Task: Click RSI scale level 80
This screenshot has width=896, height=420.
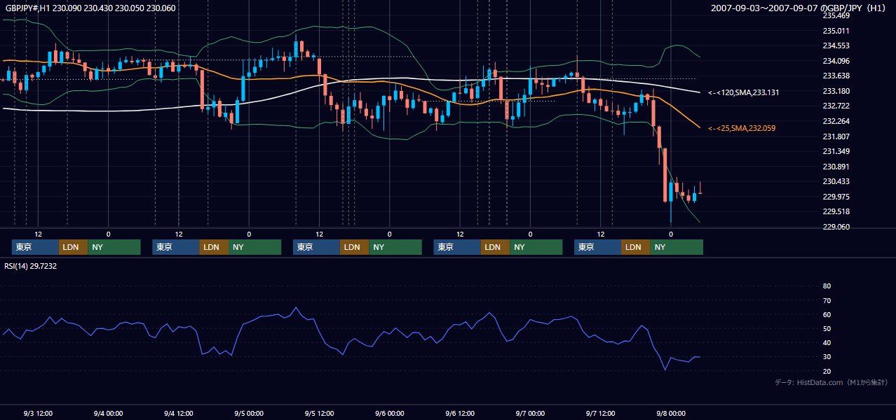Action: (x=827, y=286)
